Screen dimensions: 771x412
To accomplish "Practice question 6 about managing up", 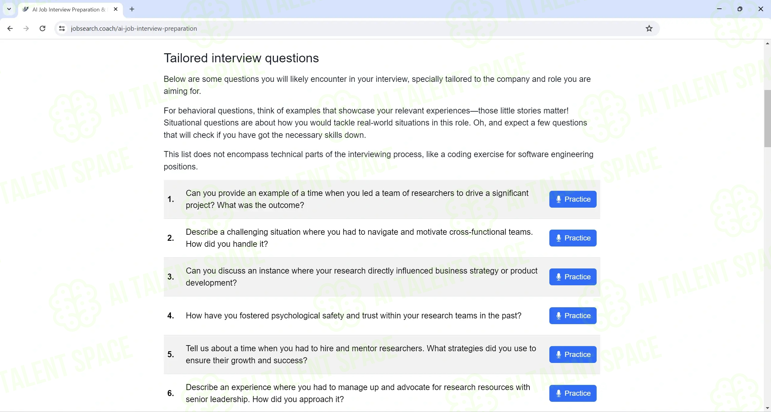I will pyautogui.click(x=573, y=393).
